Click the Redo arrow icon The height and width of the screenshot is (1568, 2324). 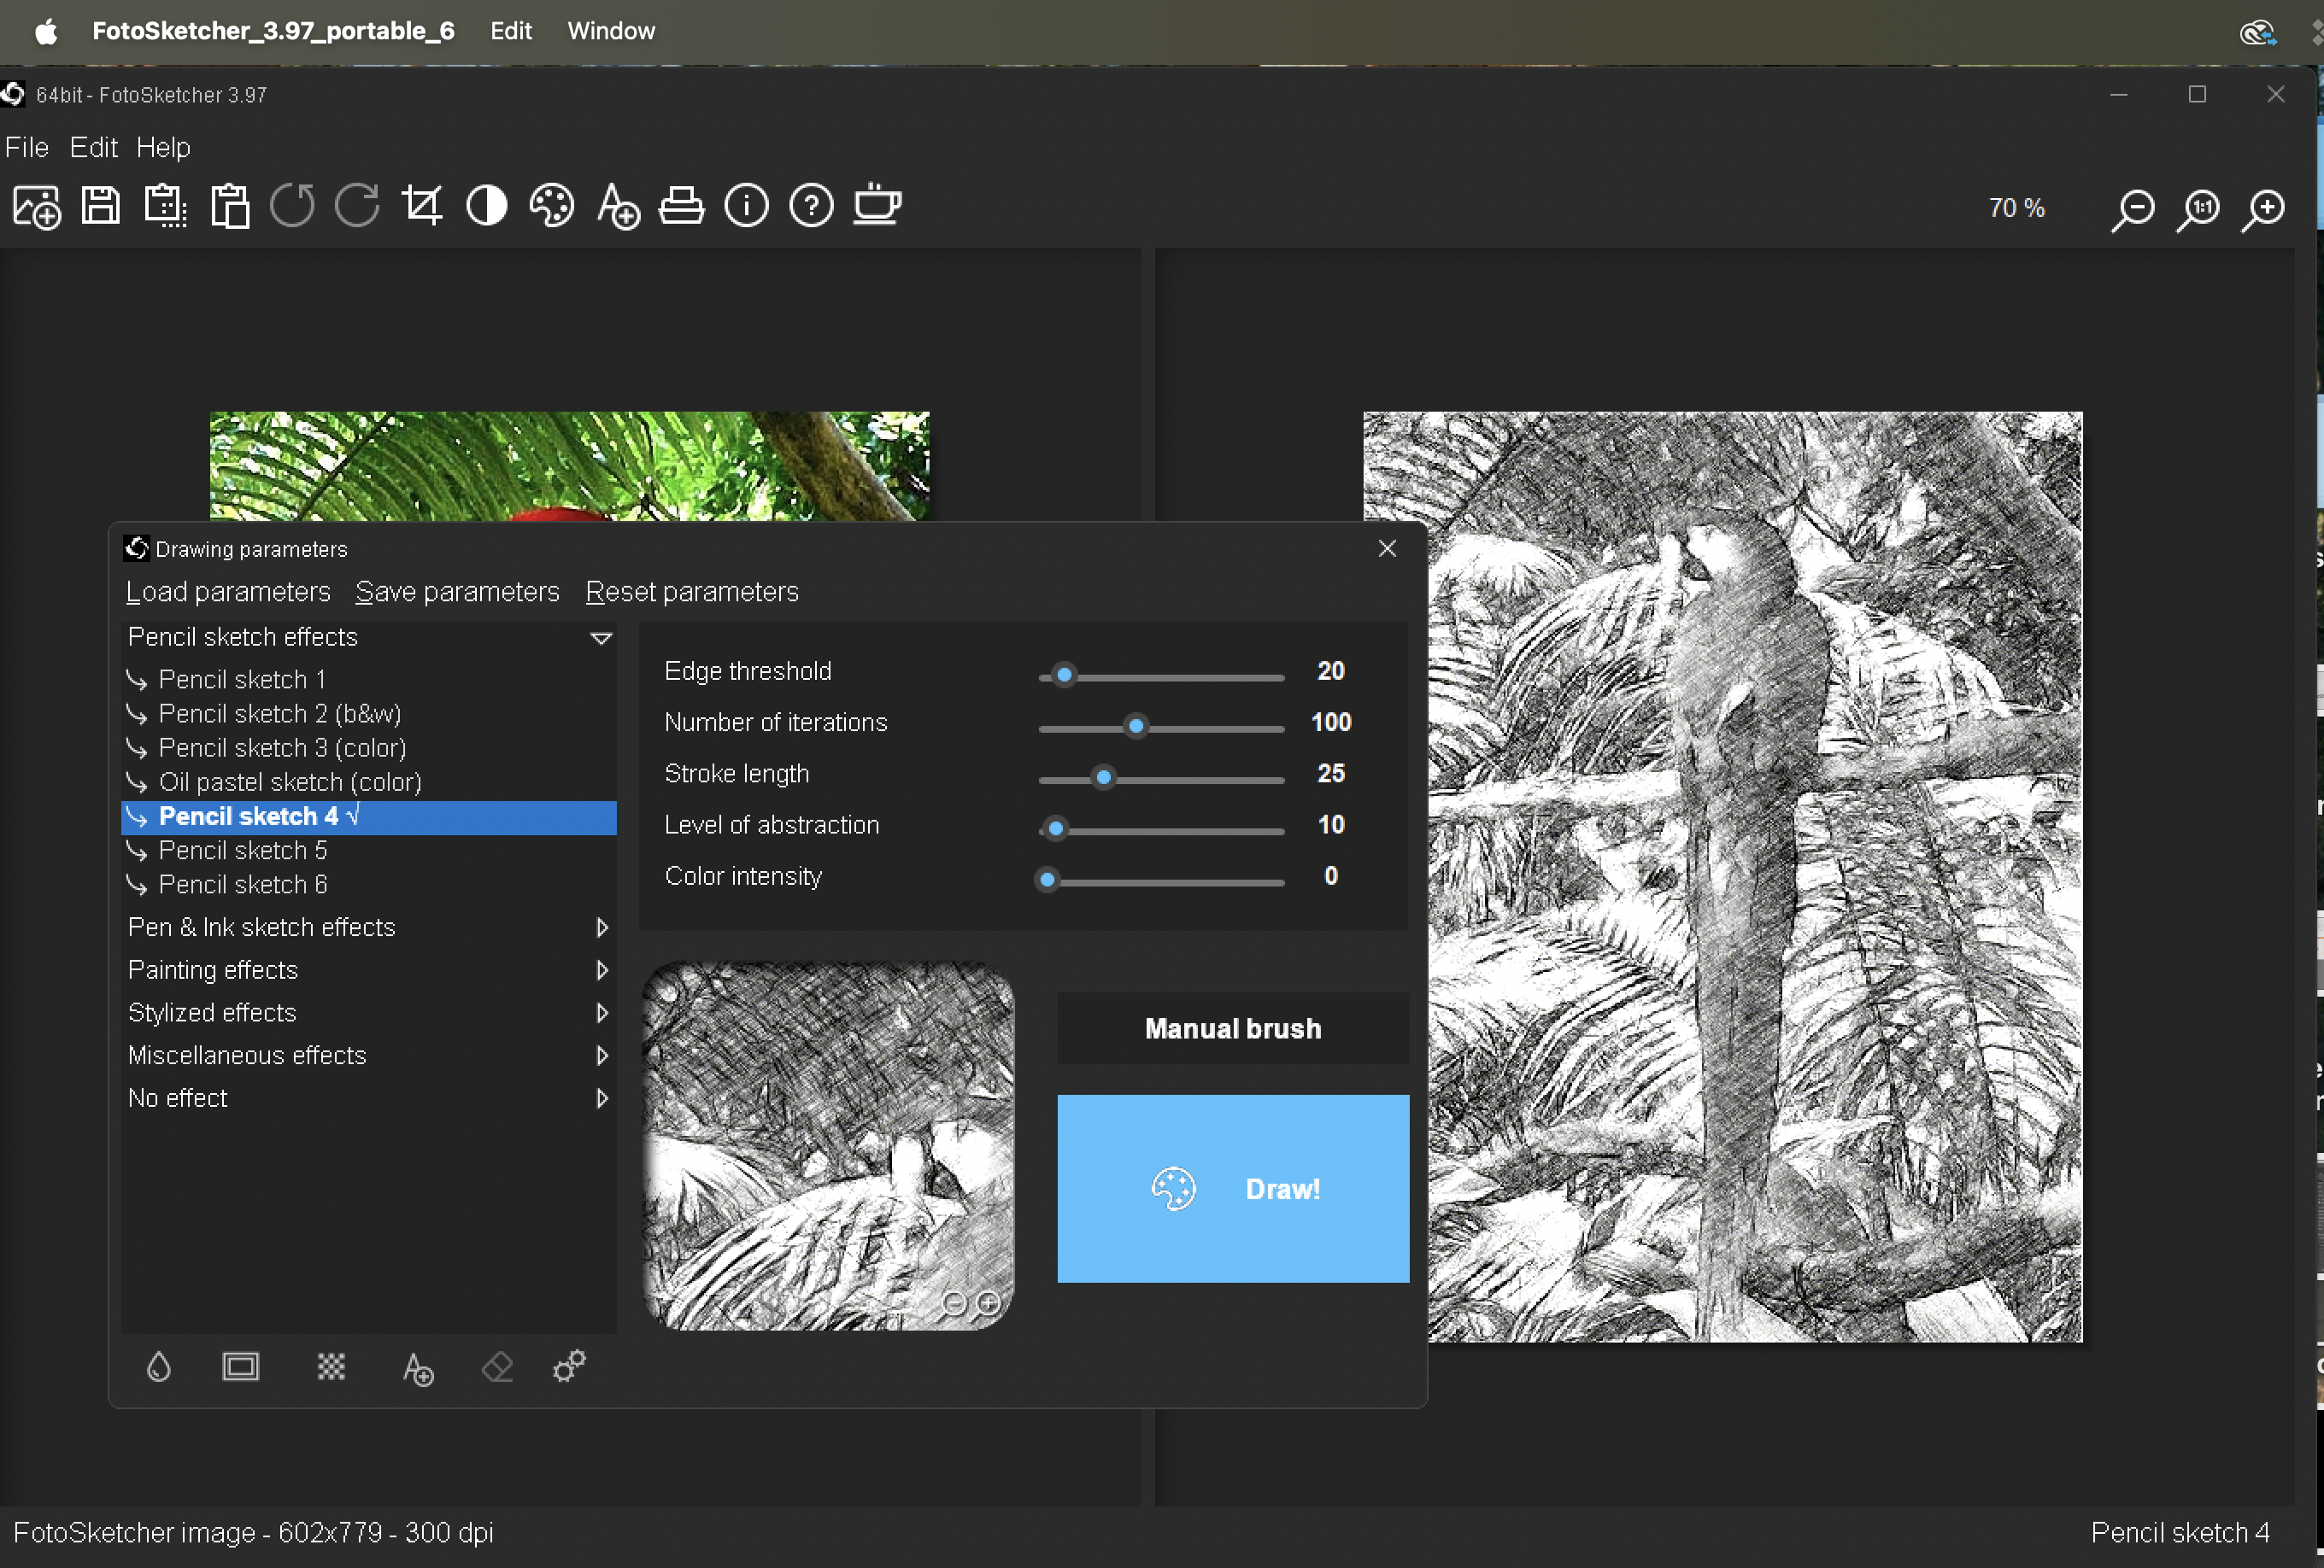[x=357, y=206]
